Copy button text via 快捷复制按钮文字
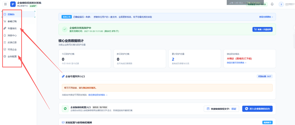The height and width of the screenshot is (125, 295). point(222,109)
